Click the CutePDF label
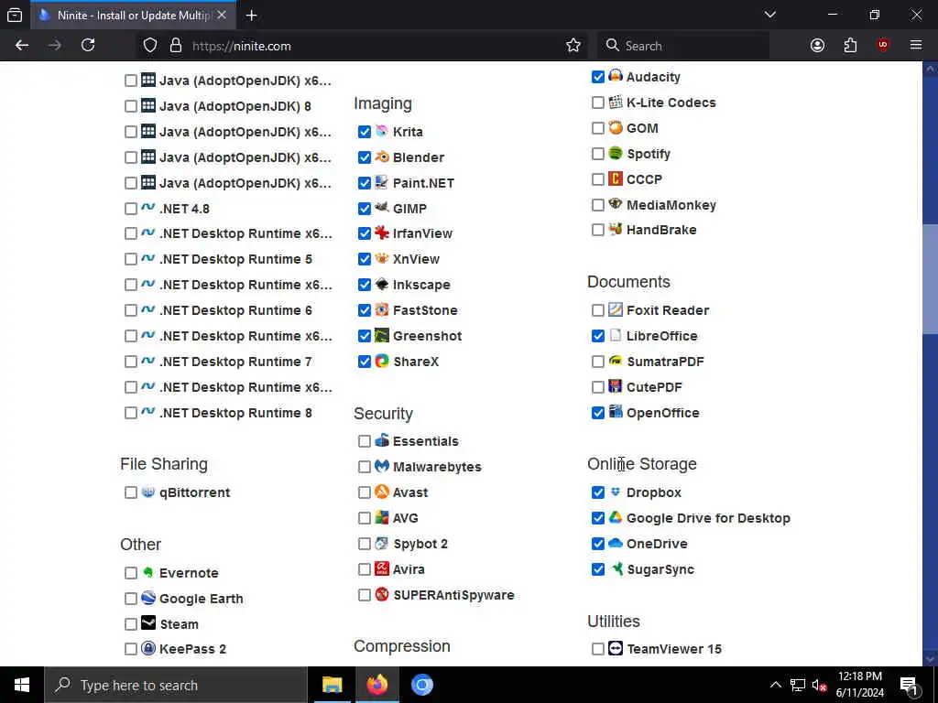The height and width of the screenshot is (703, 938). point(654,387)
